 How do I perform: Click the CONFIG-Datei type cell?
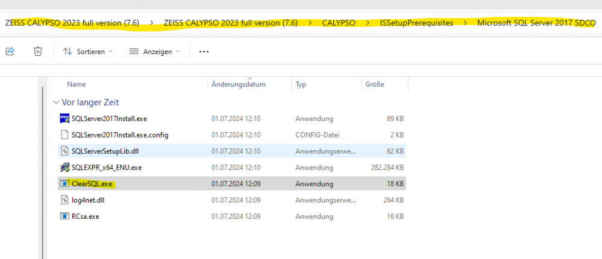click(317, 135)
